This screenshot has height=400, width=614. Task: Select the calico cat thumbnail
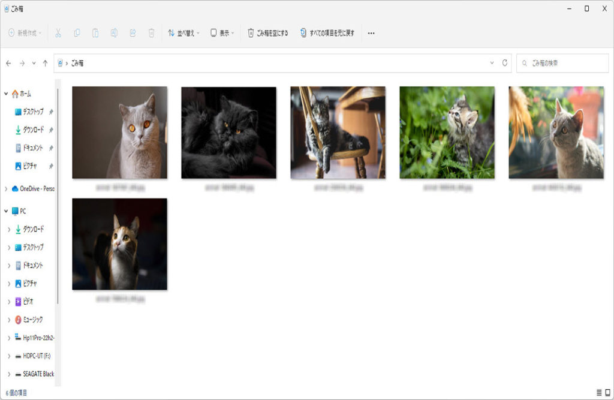[x=119, y=244]
